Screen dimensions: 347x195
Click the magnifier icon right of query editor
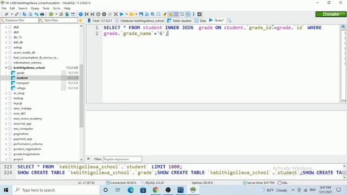(x=343, y=27)
